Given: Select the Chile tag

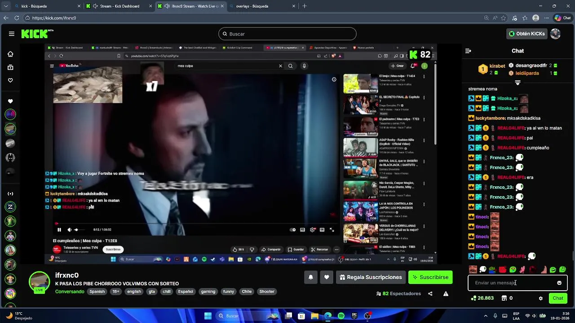Looking at the screenshot, I should point(247,292).
